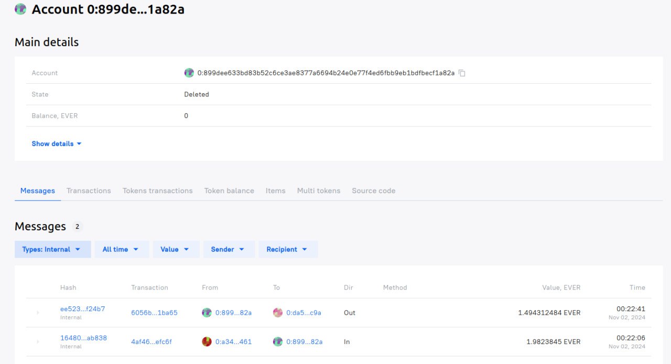Click the account avatar icon beside page title
Screen dimensions: 671x364
click(x=20, y=9)
